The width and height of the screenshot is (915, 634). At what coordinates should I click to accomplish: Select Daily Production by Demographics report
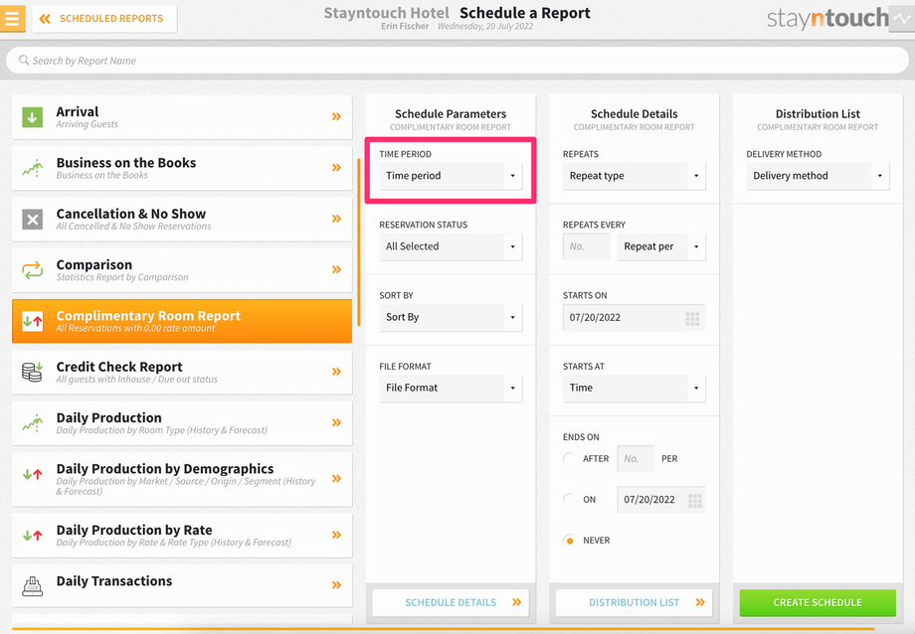point(182,479)
